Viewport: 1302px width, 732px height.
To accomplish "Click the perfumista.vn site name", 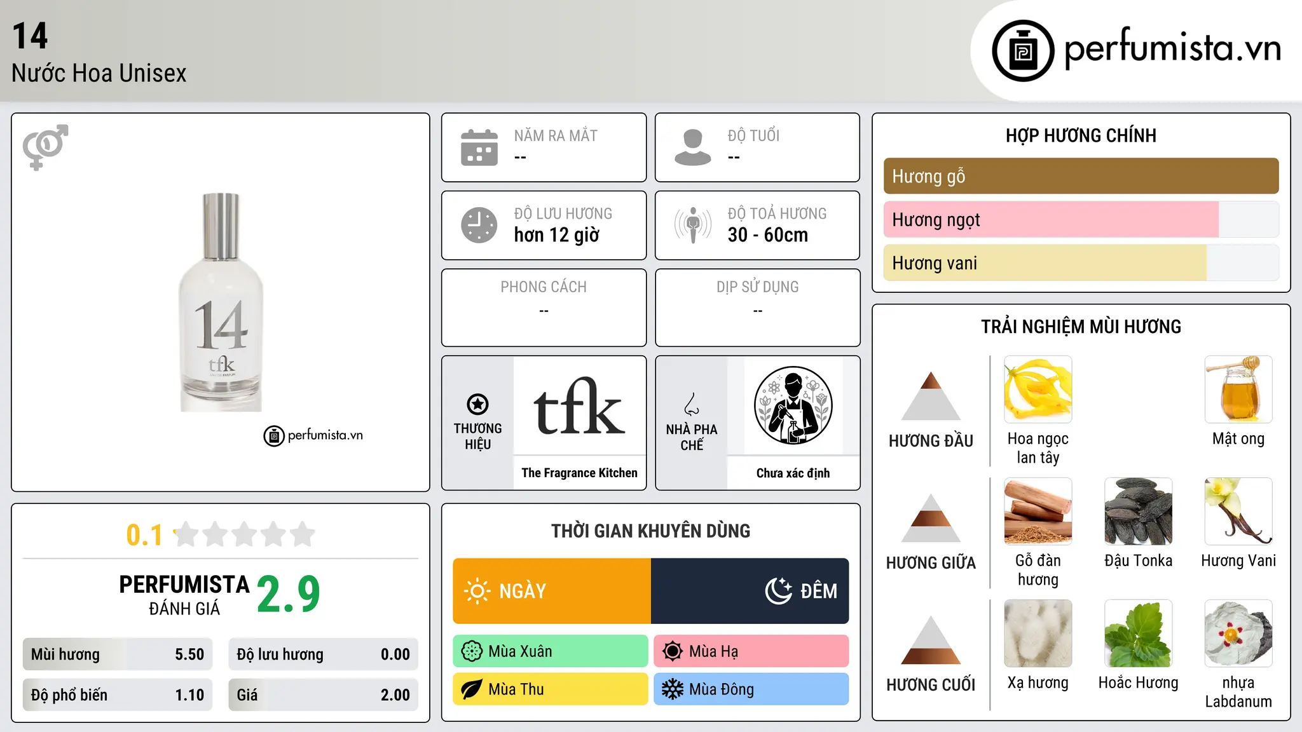I will tap(1173, 48).
